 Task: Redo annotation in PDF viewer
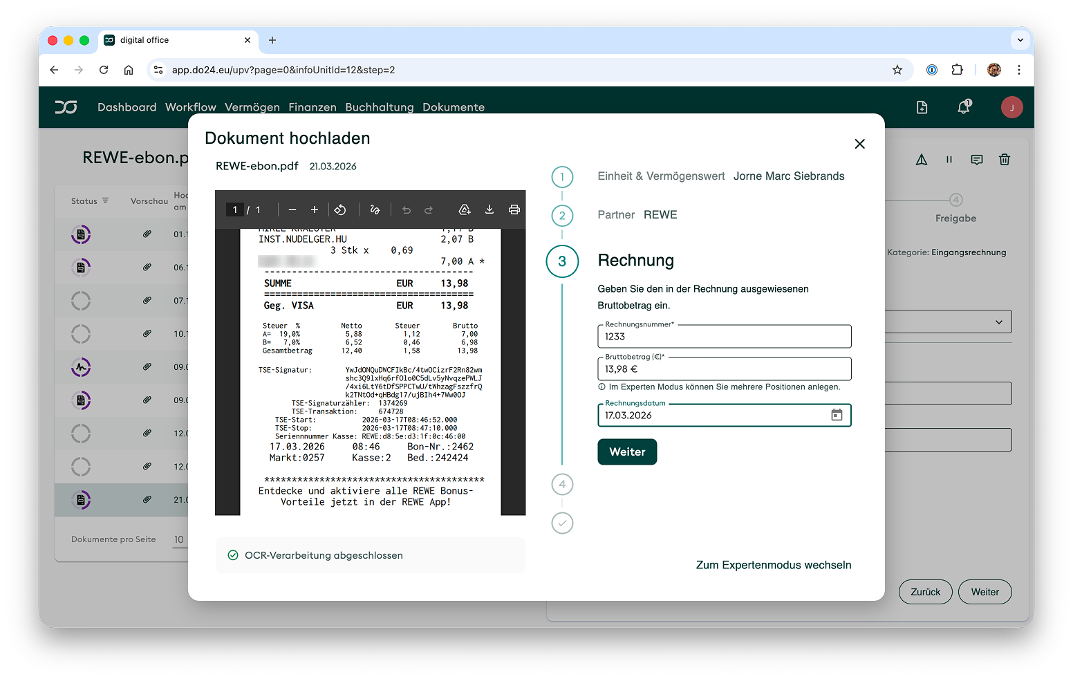[x=429, y=210]
